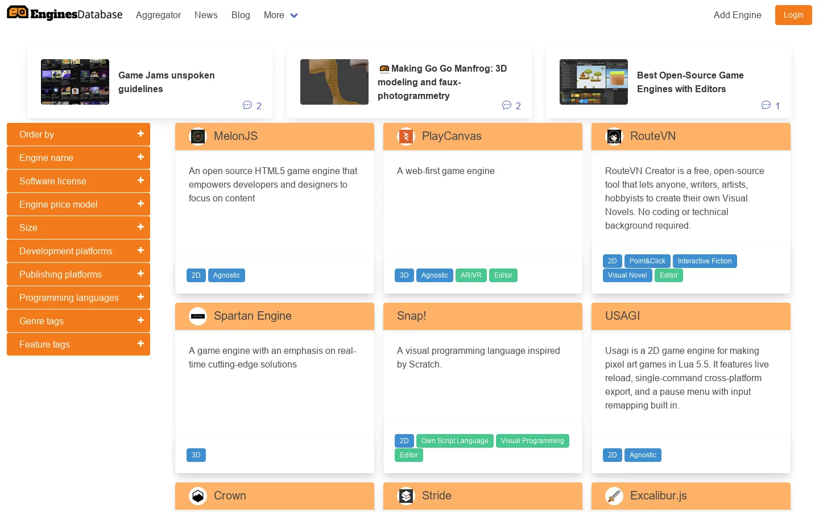
Task: Click the orange Login button
Action: point(793,15)
